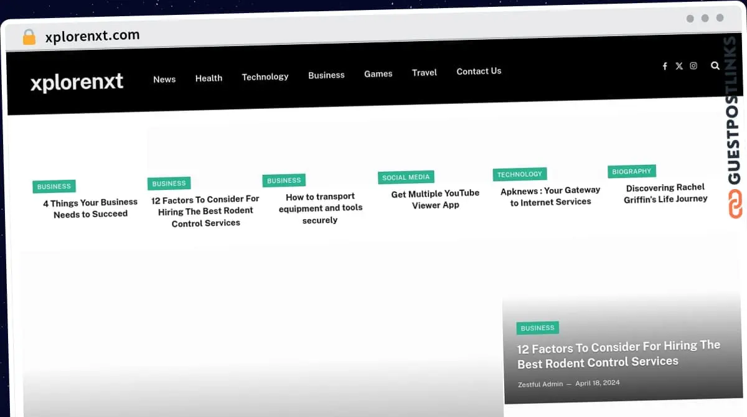Click the Biography category tag
Viewport: 747px width, 417px height.
click(632, 171)
